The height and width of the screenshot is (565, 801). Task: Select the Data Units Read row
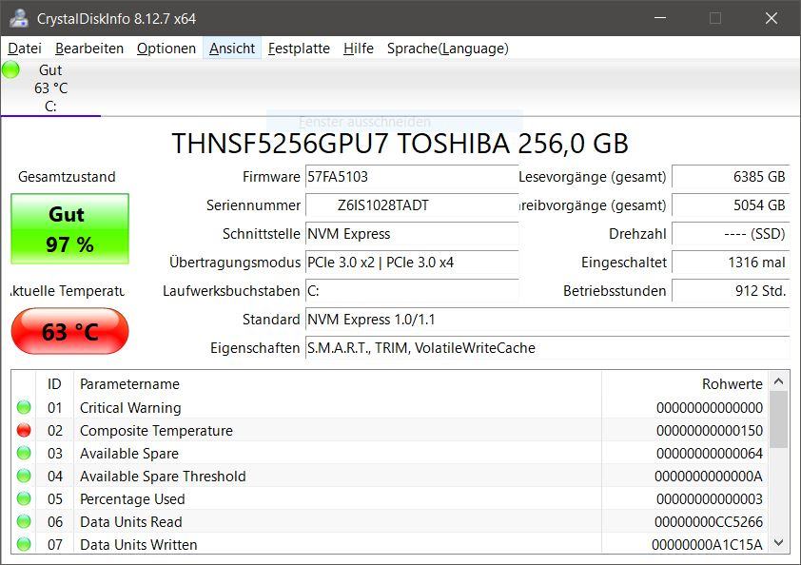(390, 521)
